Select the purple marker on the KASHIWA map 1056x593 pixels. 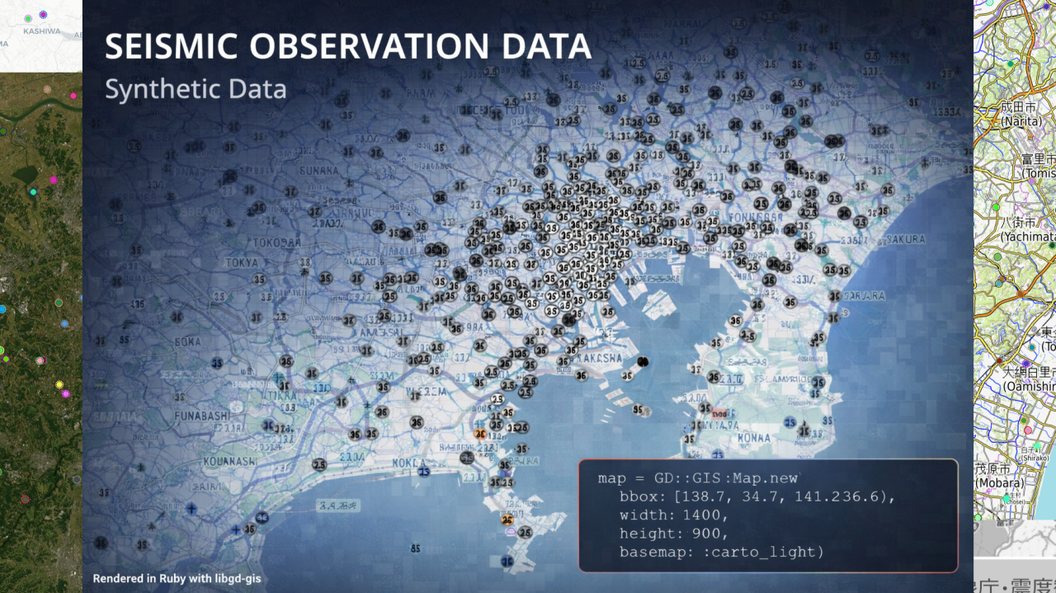43,14
